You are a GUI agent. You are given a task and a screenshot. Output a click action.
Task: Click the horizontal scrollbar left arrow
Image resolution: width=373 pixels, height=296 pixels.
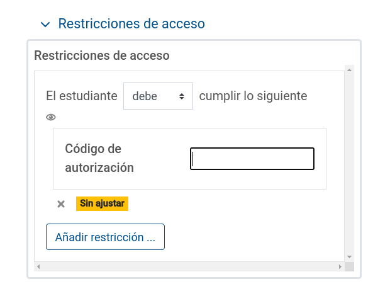click(38, 266)
